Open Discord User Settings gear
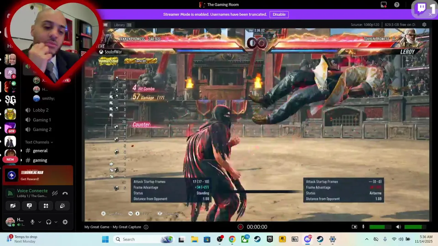Viewport: 438px width, 246px height. point(65,222)
